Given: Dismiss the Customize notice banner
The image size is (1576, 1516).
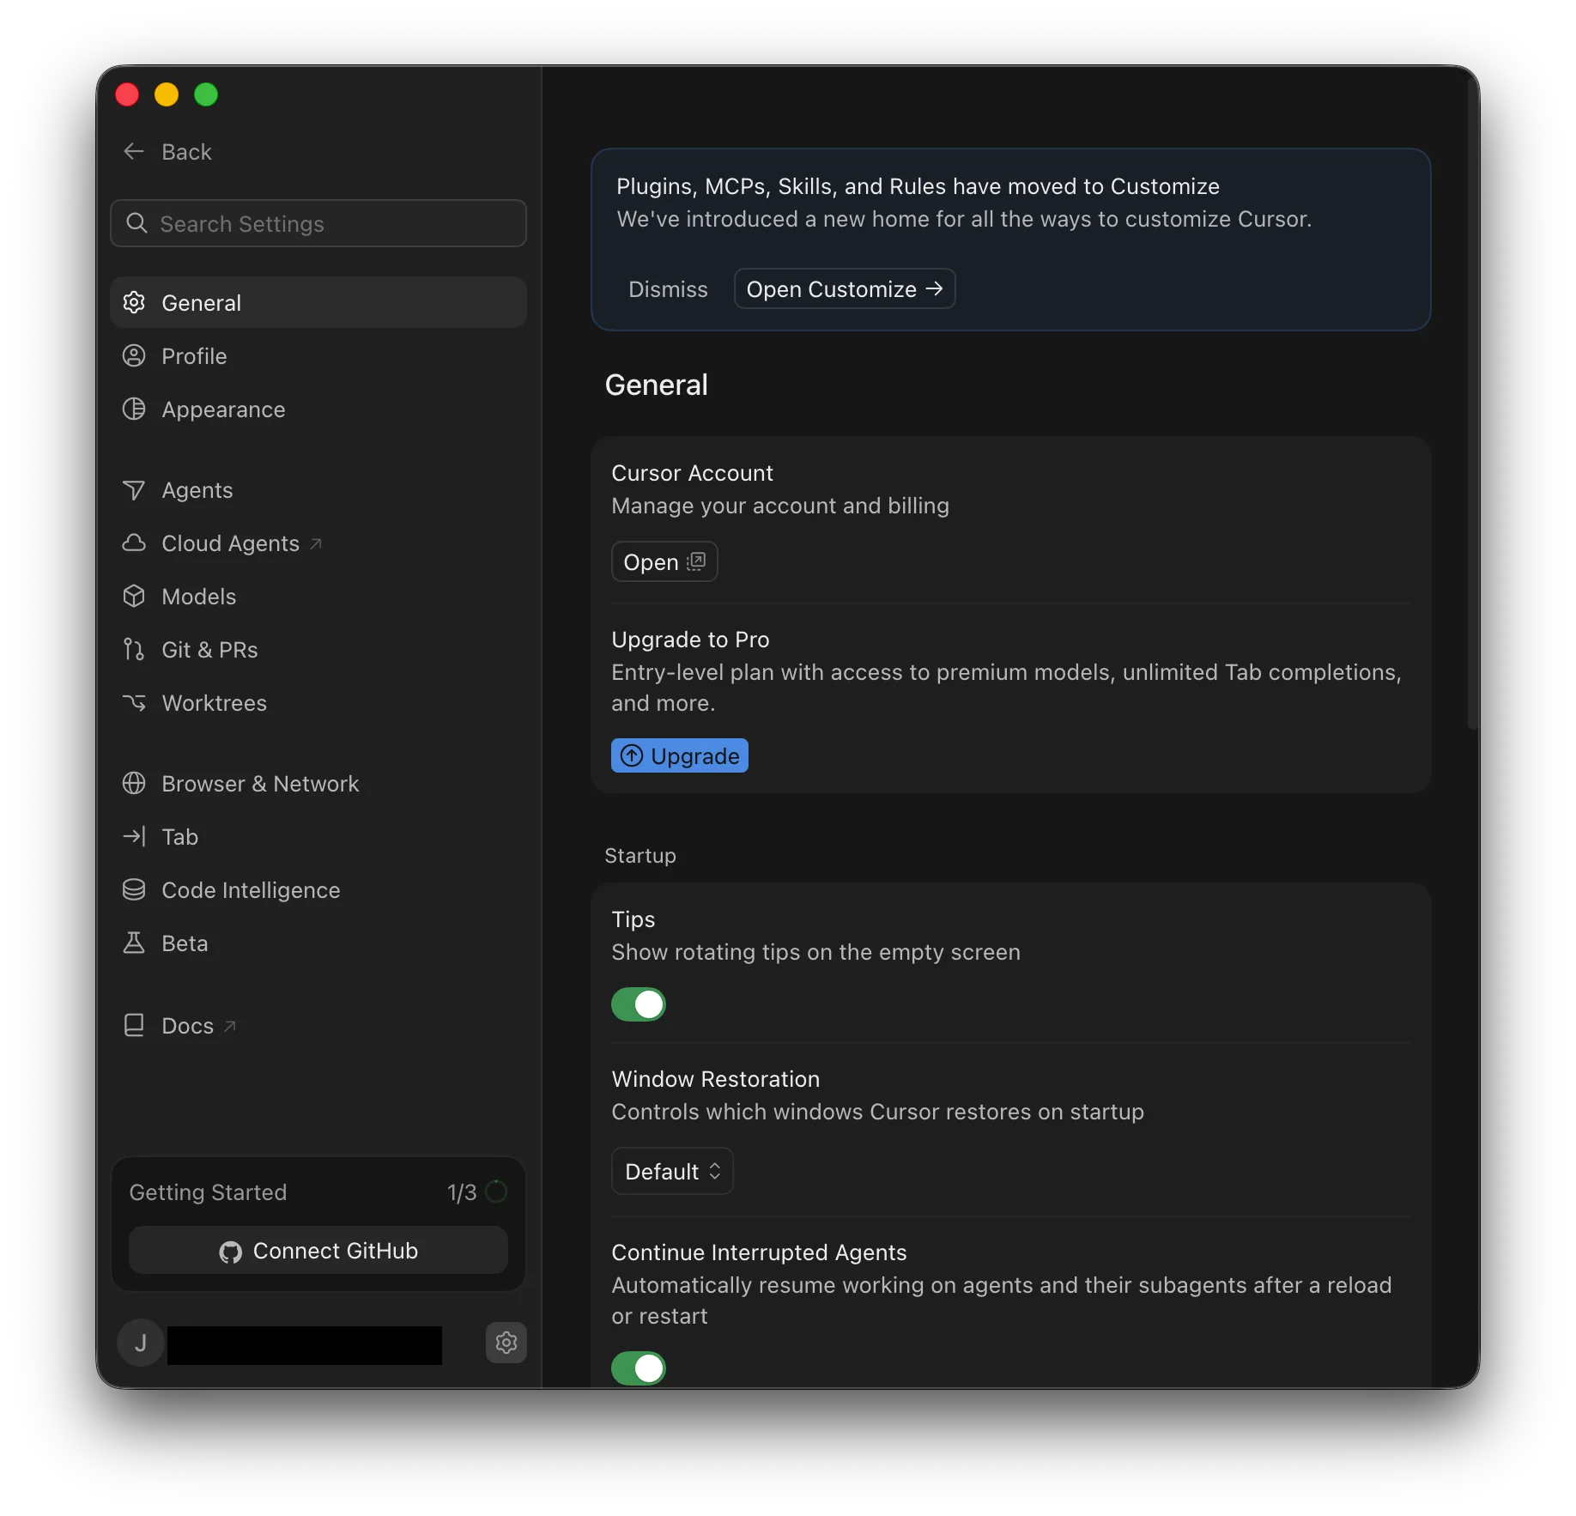Looking at the screenshot, I should pyautogui.click(x=668, y=289).
